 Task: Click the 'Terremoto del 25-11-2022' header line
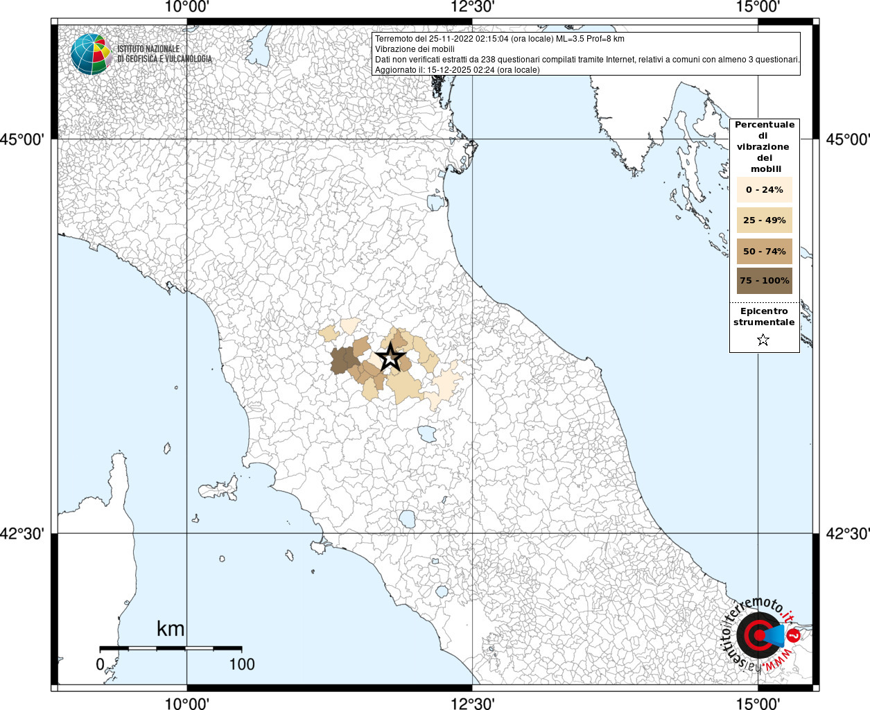(x=499, y=39)
